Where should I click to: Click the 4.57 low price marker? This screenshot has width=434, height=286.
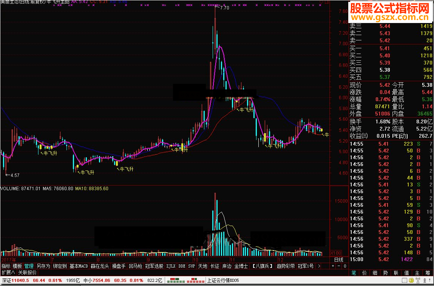click(x=15, y=175)
